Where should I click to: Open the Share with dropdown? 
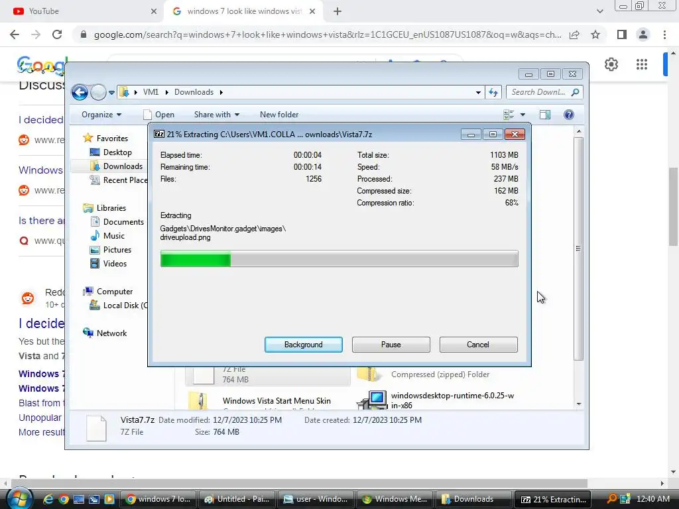click(217, 115)
